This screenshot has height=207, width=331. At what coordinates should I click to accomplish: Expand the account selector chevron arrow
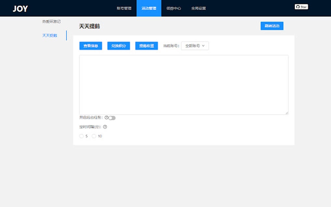[x=204, y=46]
